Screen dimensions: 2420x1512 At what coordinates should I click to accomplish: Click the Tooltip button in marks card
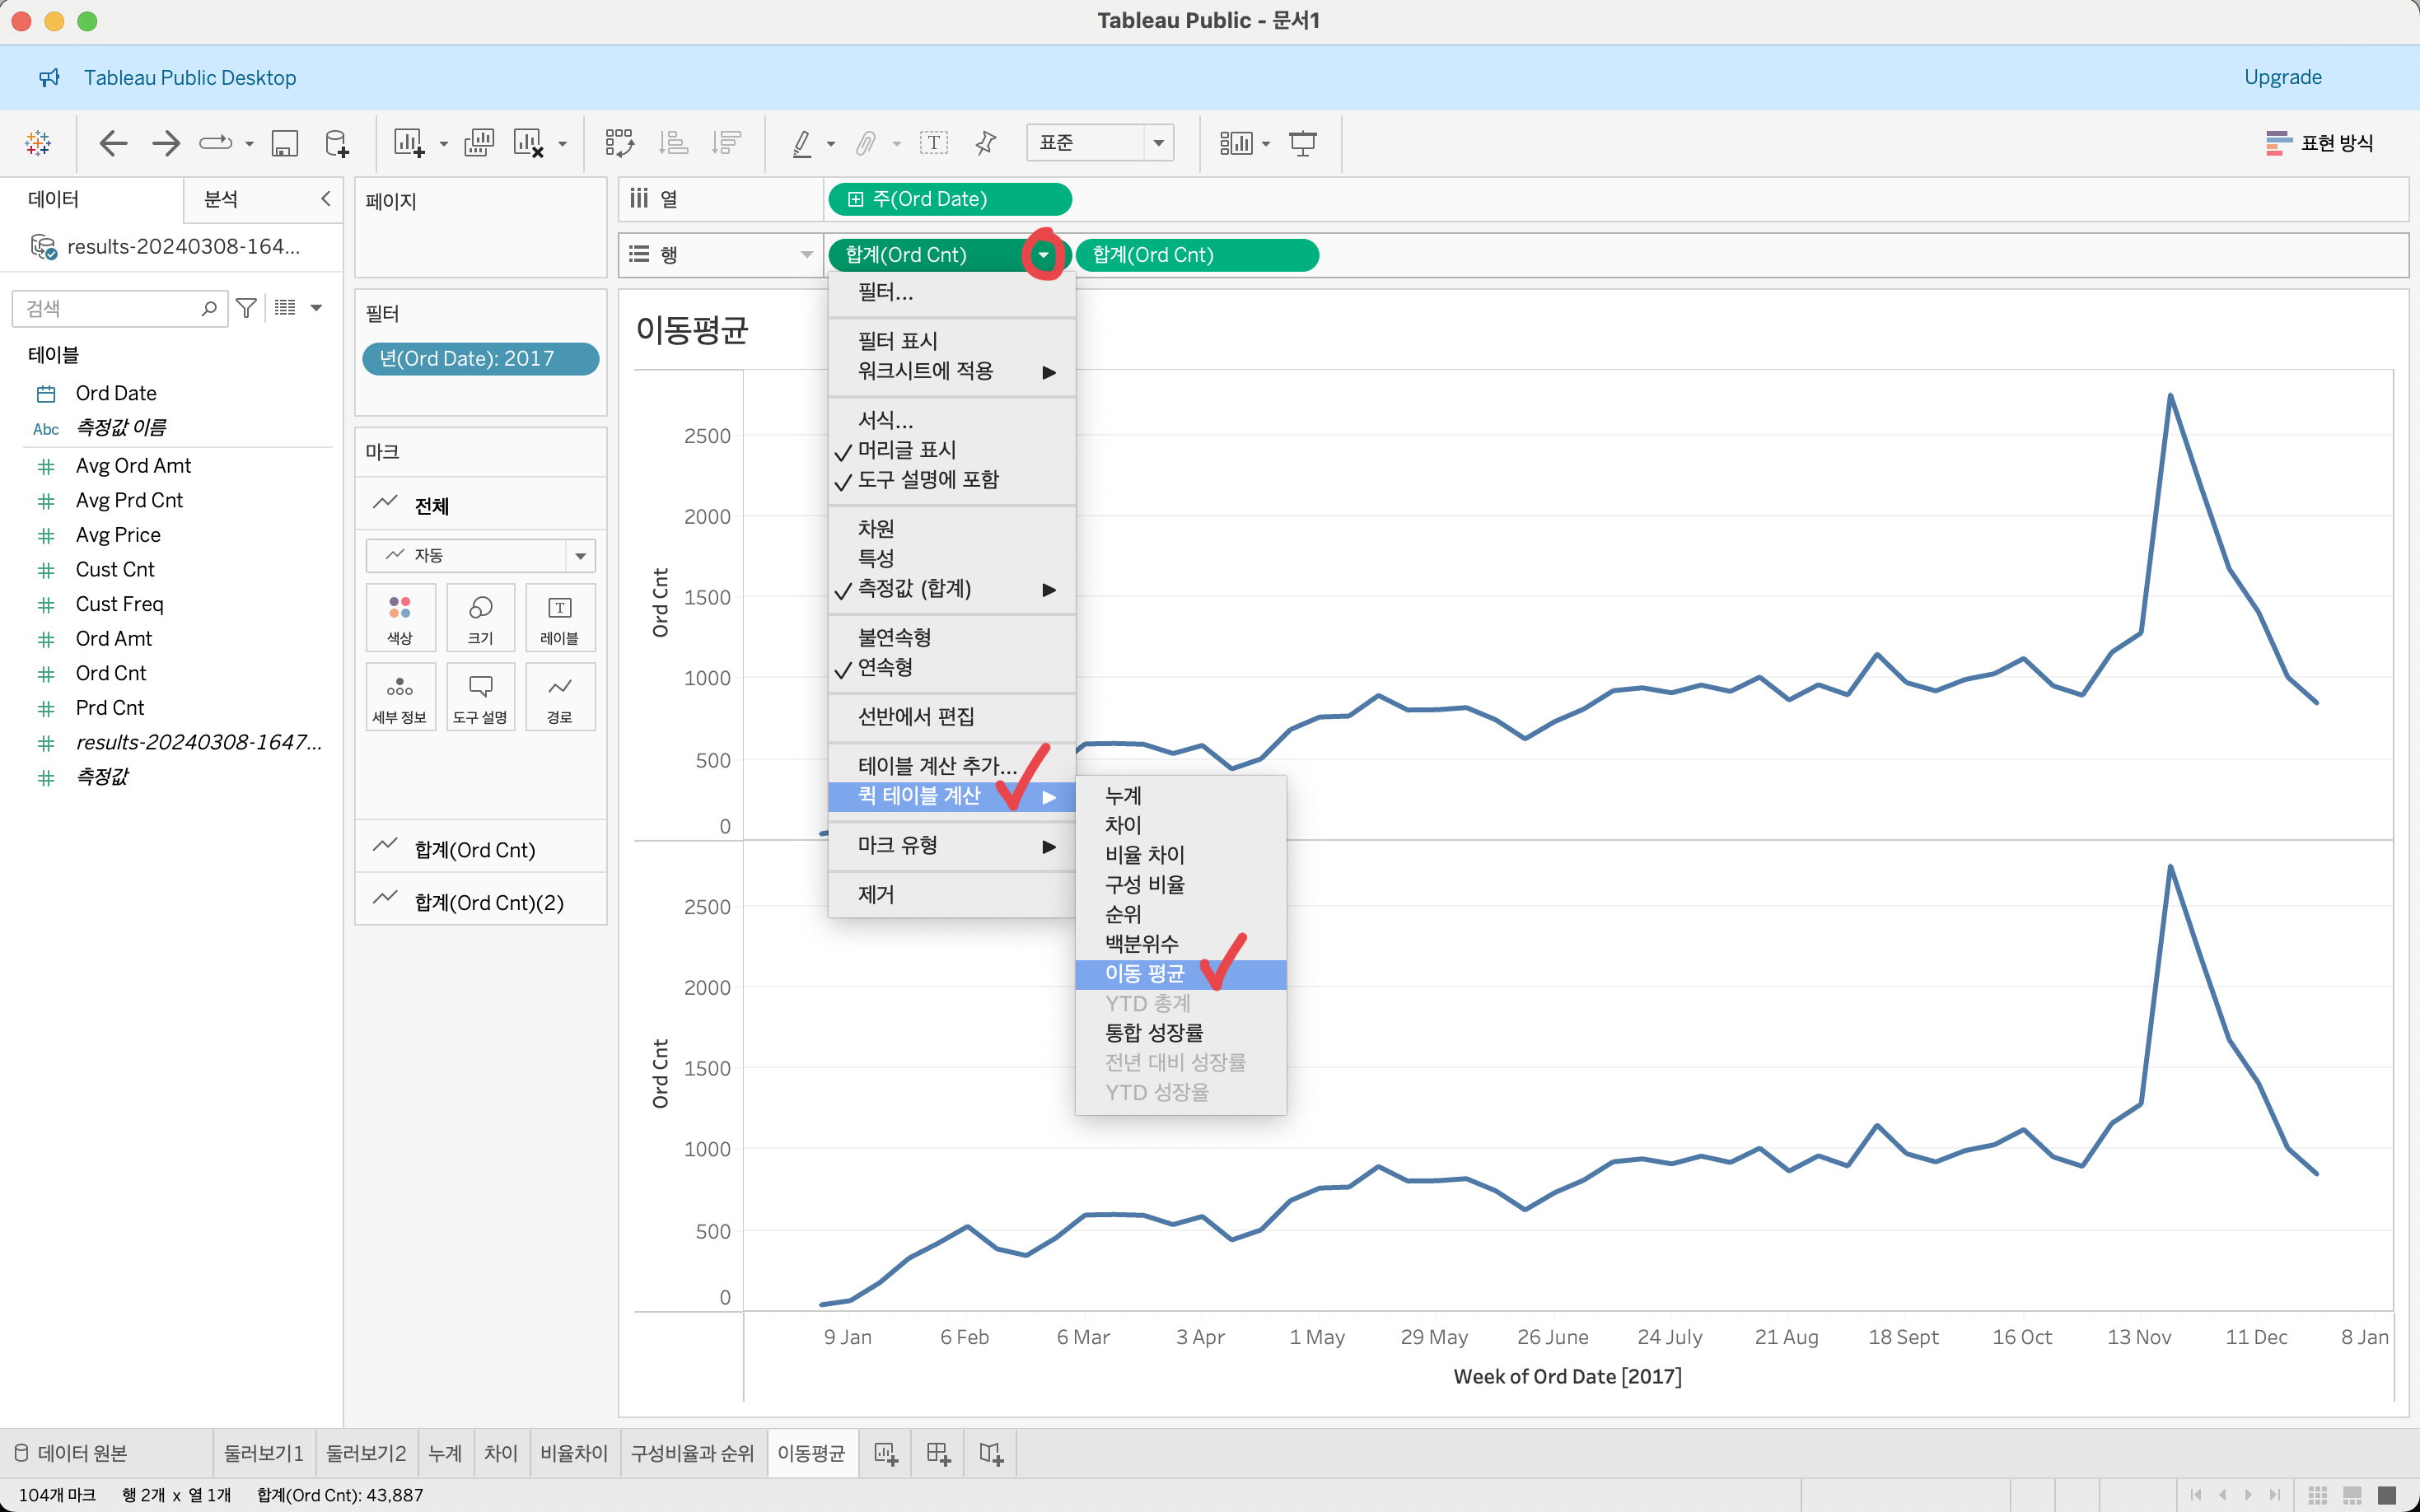point(480,697)
